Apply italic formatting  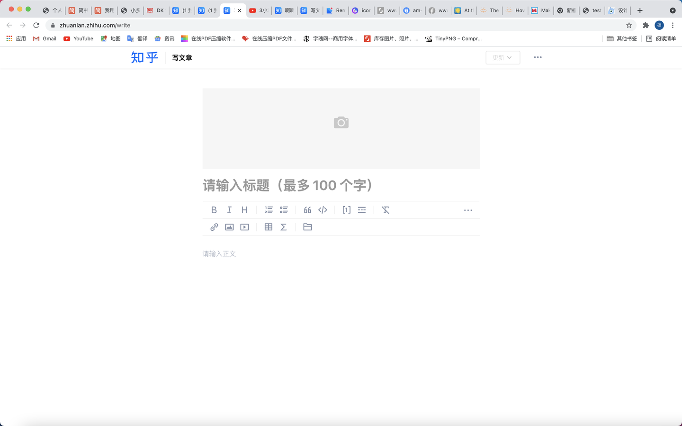click(x=229, y=209)
